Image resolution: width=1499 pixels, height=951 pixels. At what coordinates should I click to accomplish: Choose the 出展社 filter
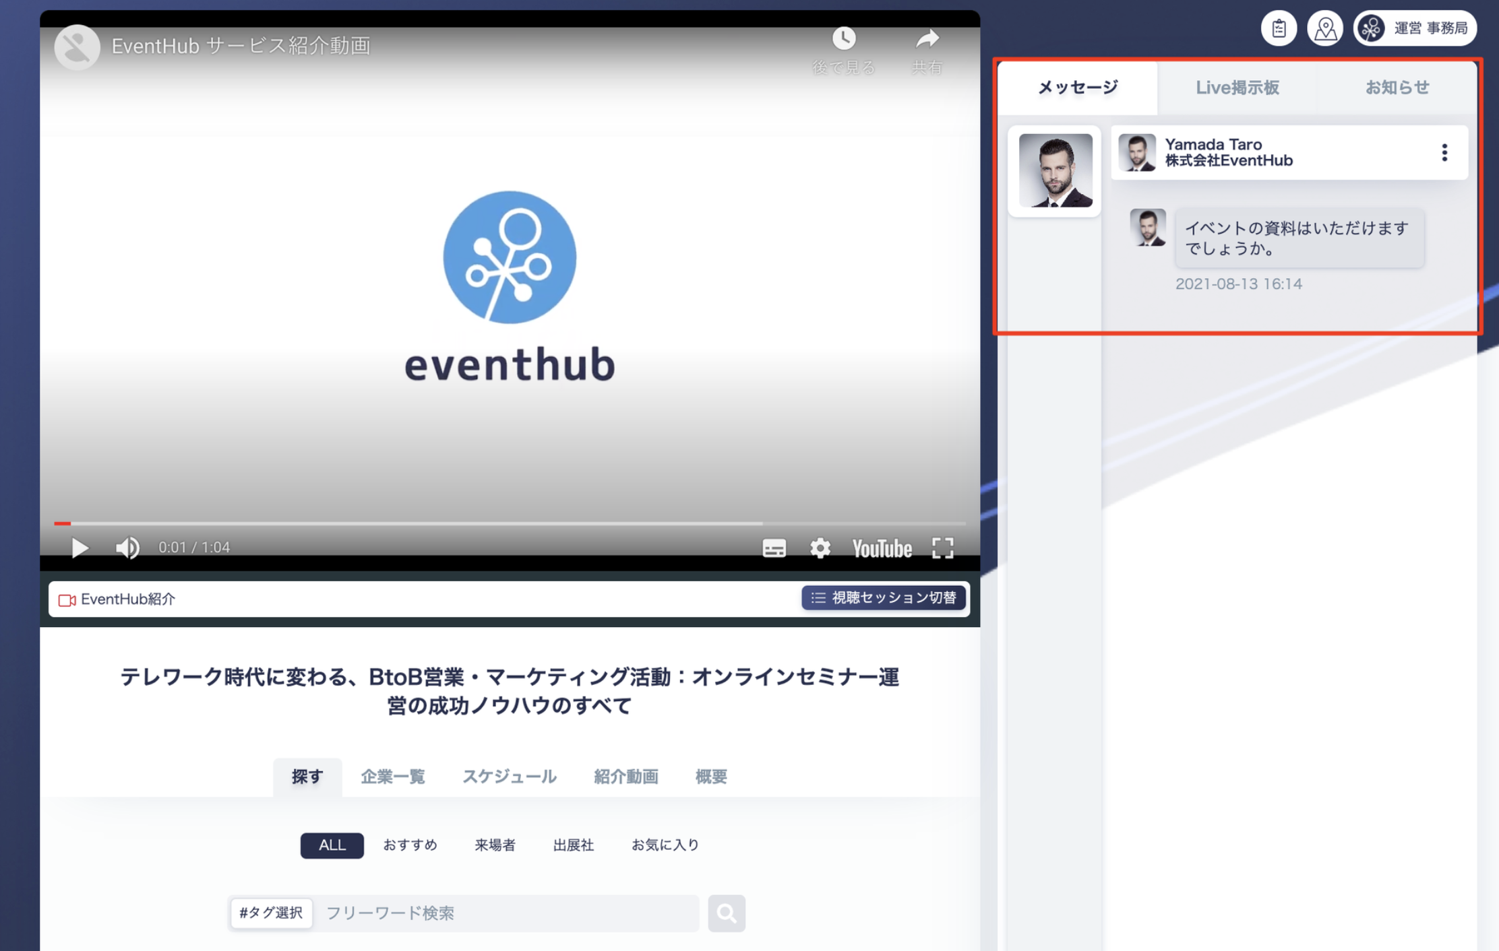click(x=573, y=845)
